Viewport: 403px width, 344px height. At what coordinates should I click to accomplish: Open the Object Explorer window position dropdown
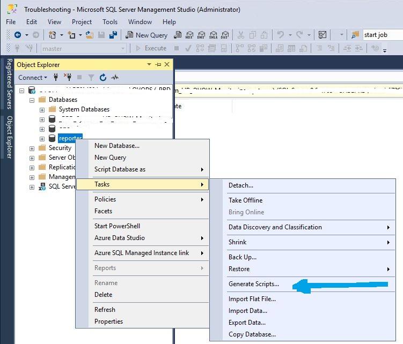(149, 64)
